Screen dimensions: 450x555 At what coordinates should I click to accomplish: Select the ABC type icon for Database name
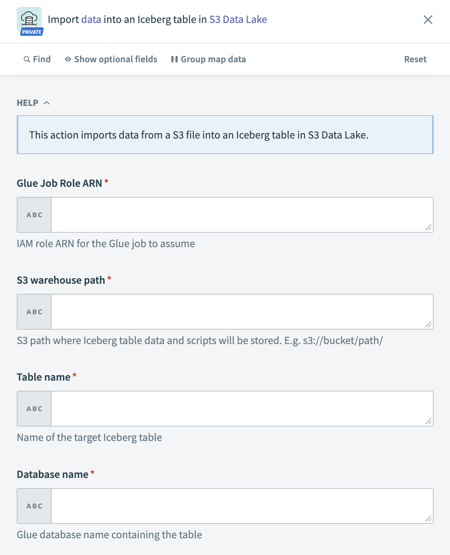point(34,506)
